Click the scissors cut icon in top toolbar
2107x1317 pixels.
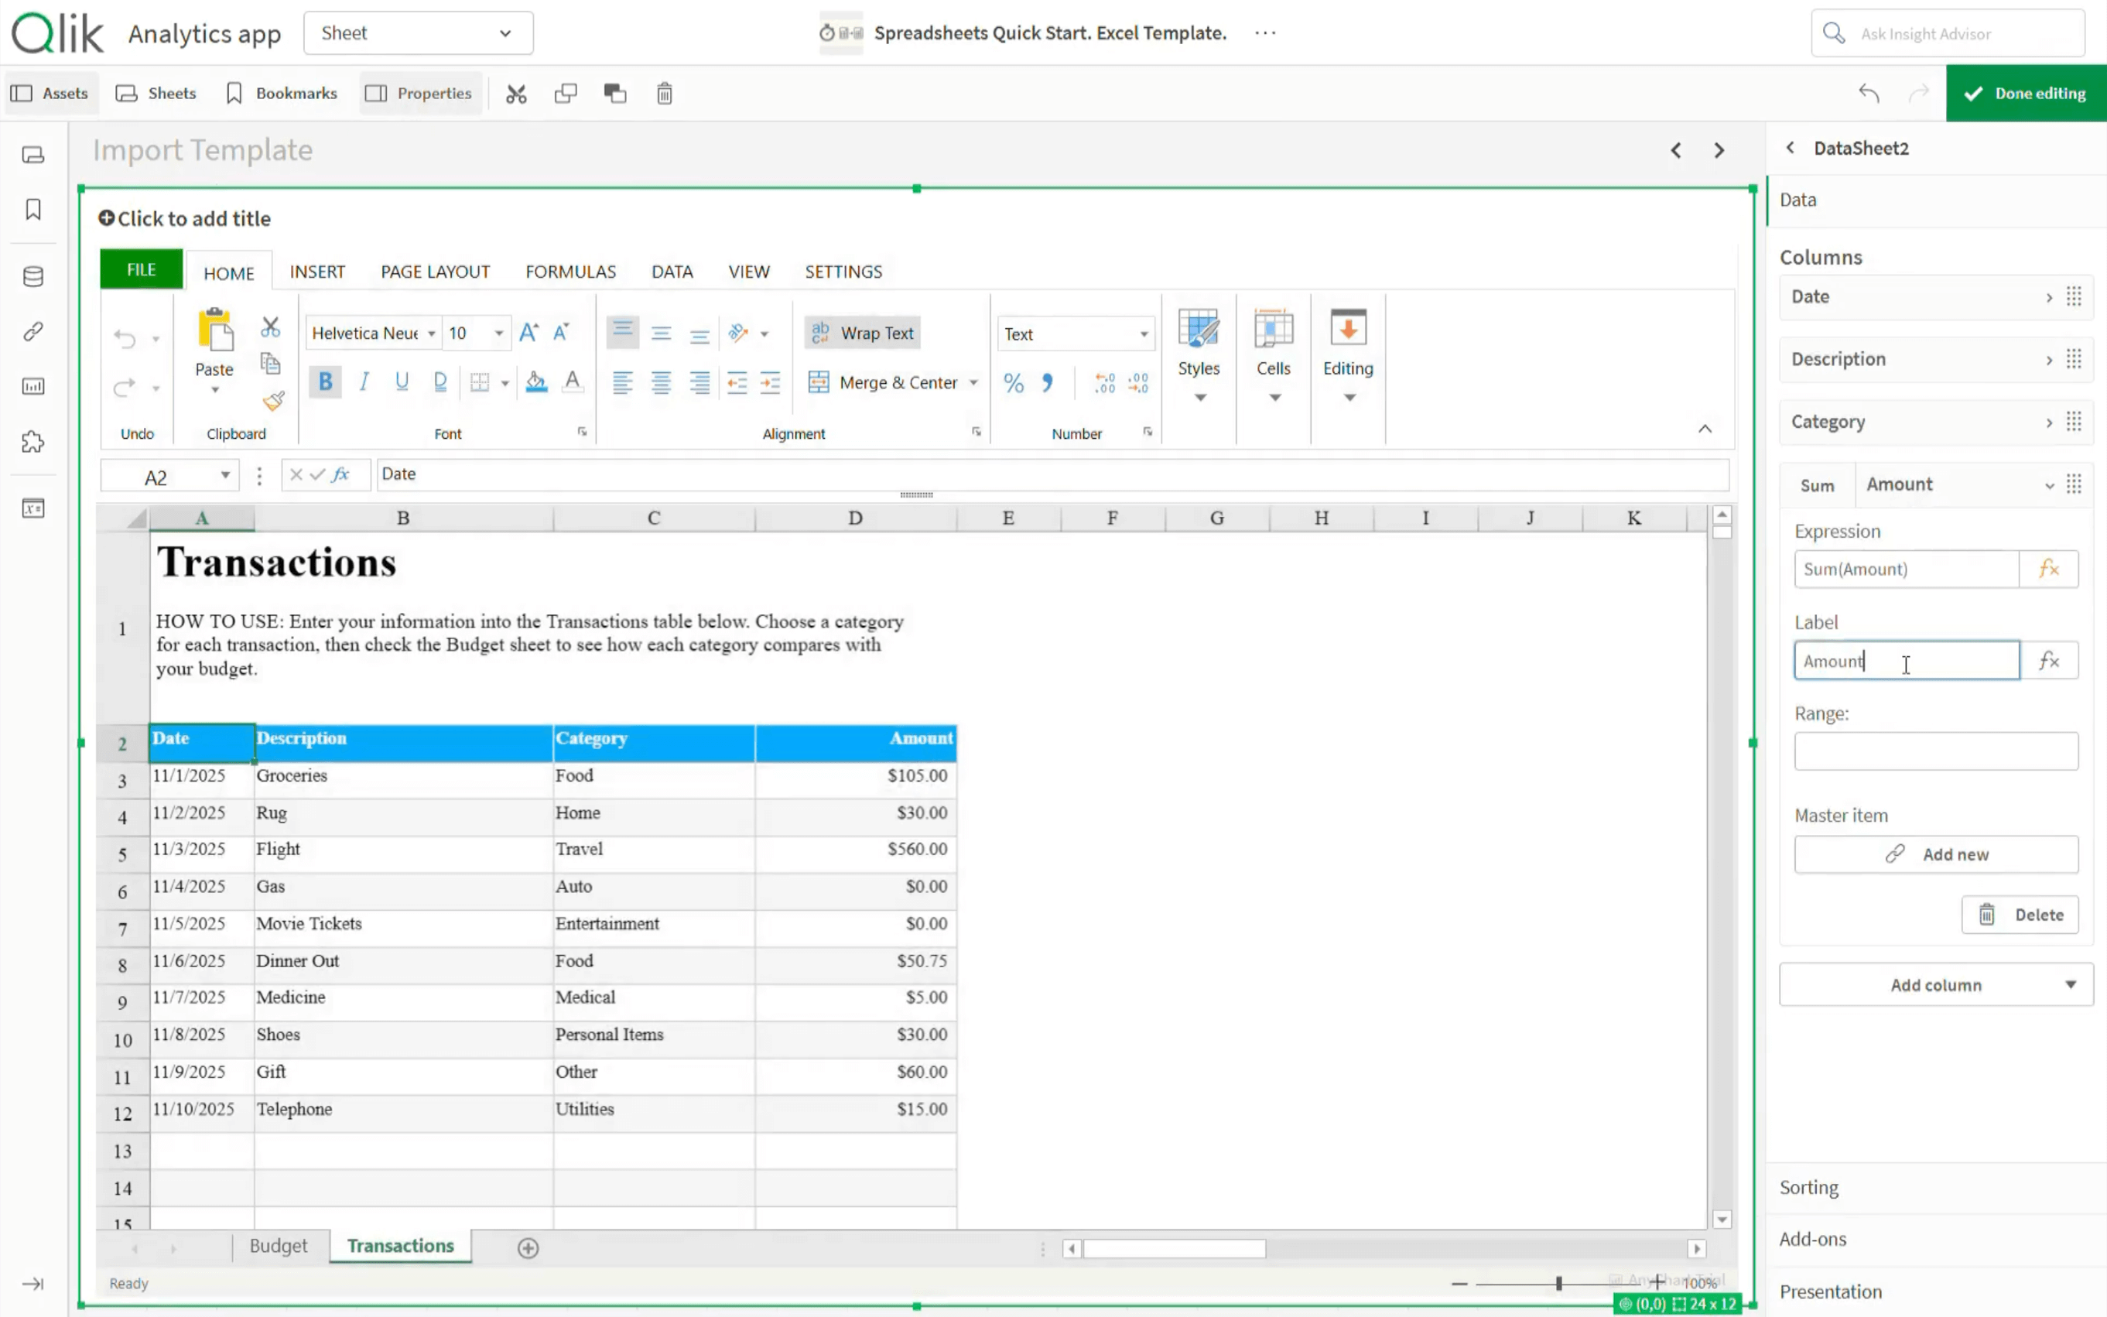coord(515,93)
